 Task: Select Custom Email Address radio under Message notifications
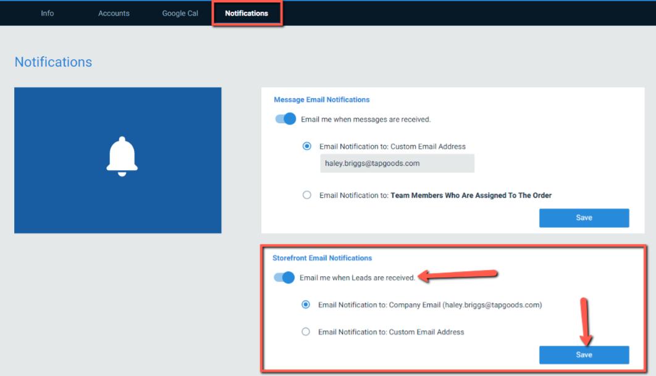(x=306, y=146)
